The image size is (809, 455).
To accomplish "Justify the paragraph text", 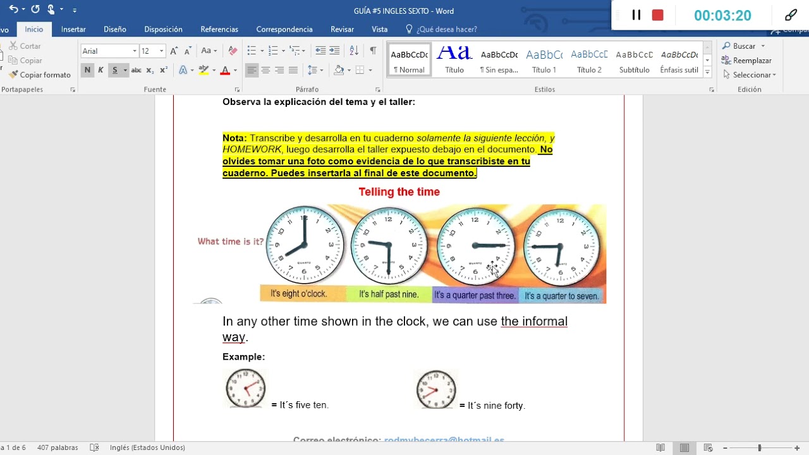I will tap(293, 70).
